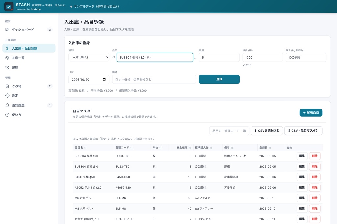Click the box icon beside 在庫一覧
Viewport: 337px width, 224px height.
[7, 58]
